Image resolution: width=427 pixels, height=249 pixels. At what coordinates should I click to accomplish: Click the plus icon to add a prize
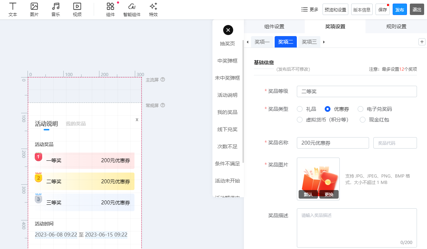[422, 42]
